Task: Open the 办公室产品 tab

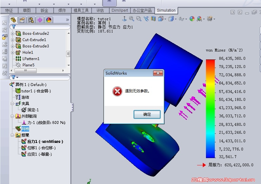Action: click(142, 10)
